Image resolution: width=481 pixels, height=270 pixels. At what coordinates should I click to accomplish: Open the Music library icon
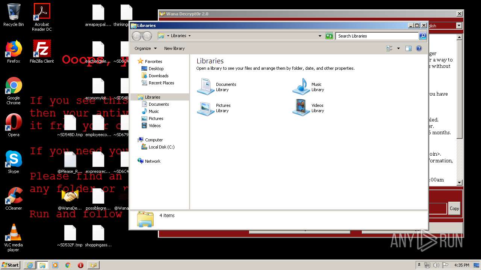(301, 87)
